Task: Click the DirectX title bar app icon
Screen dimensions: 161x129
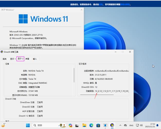Action: click(2, 52)
